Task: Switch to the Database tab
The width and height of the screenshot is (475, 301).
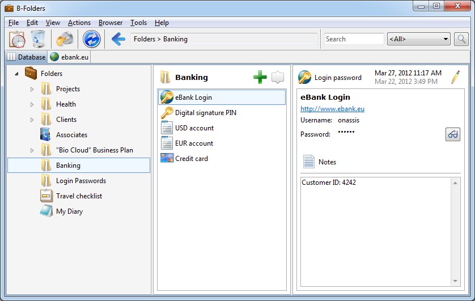Action: pyautogui.click(x=26, y=57)
